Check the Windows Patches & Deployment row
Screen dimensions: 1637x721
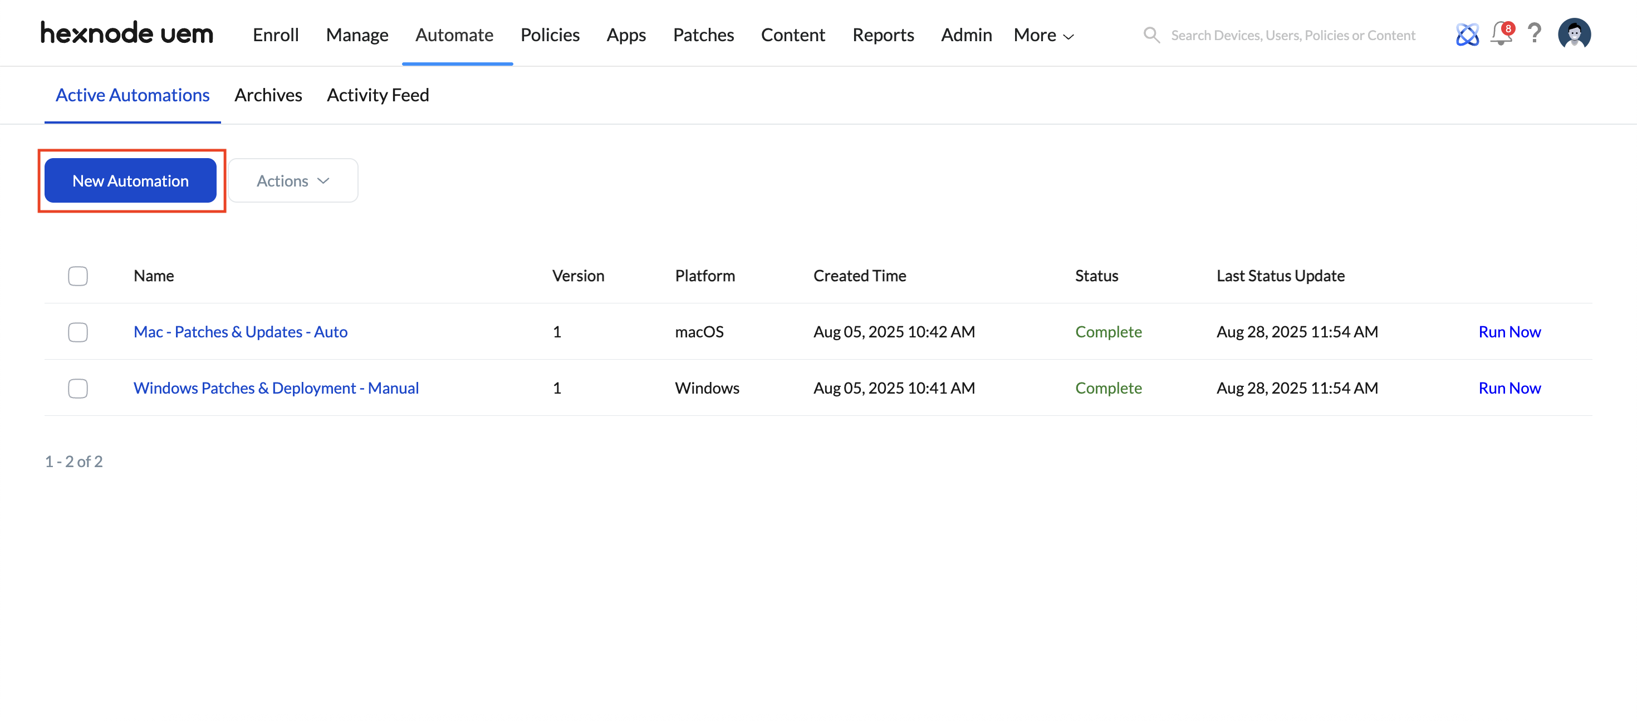pyautogui.click(x=77, y=388)
